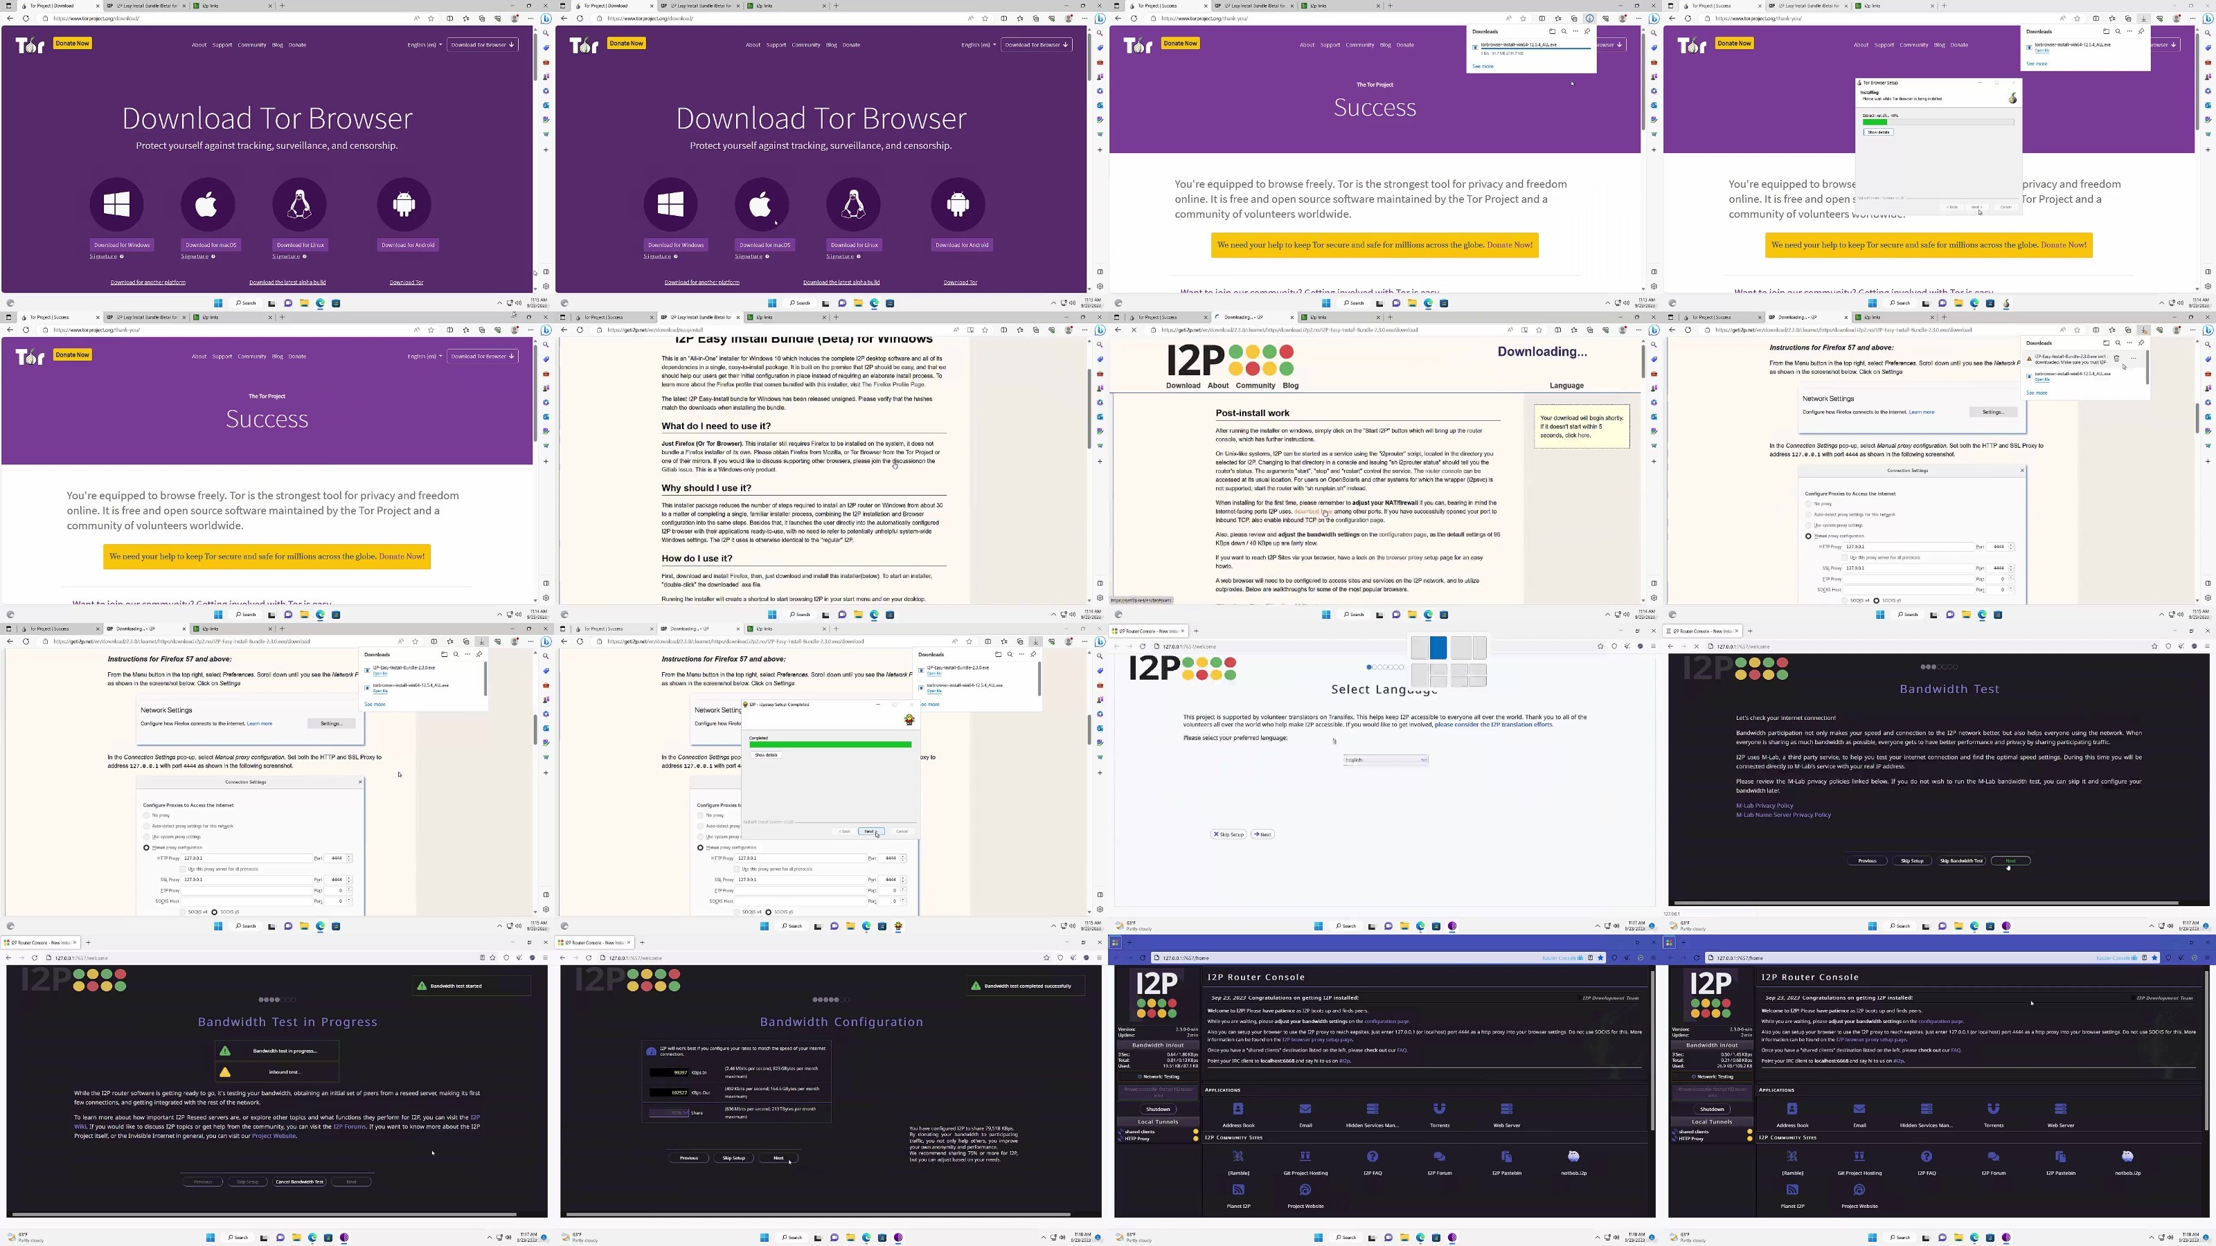The height and width of the screenshot is (1246, 2216).
Task: Select Language window: click browser reload icon
Action: [1143, 646]
